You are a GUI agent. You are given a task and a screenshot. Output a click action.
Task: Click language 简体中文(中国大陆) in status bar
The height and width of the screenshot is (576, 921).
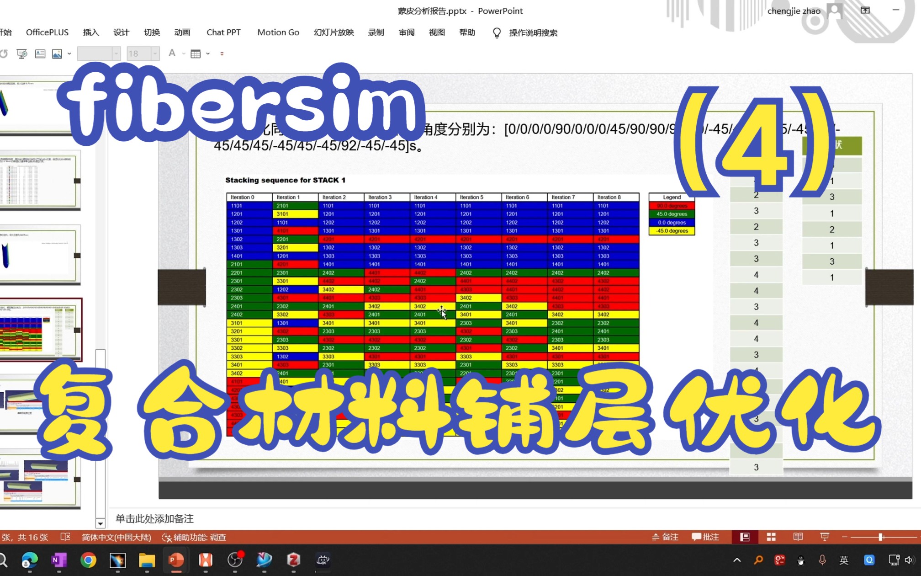[116, 537]
